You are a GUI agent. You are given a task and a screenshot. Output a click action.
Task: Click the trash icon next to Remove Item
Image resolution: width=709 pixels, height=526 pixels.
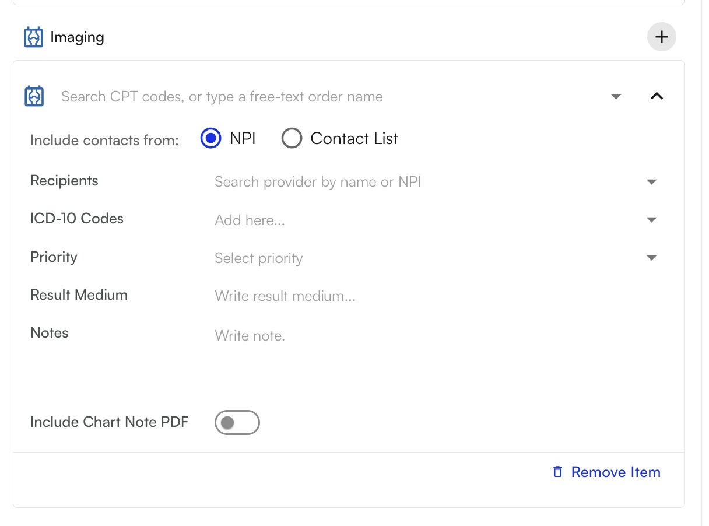tap(558, 472)
